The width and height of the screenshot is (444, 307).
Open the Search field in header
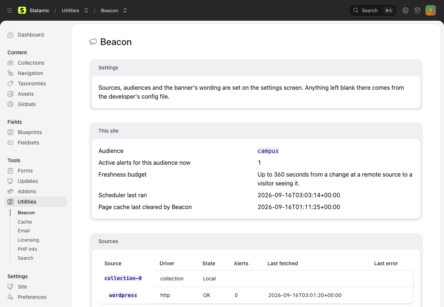373,10
